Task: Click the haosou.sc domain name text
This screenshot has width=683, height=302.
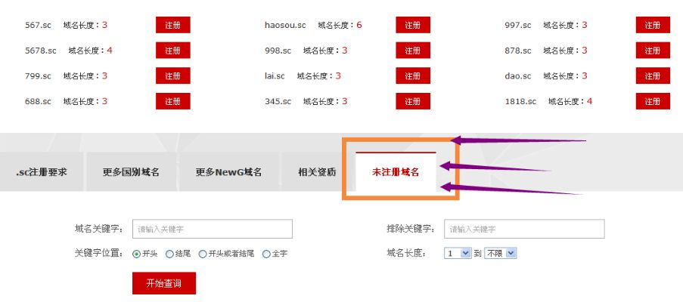Action: [x=285, y=25]
